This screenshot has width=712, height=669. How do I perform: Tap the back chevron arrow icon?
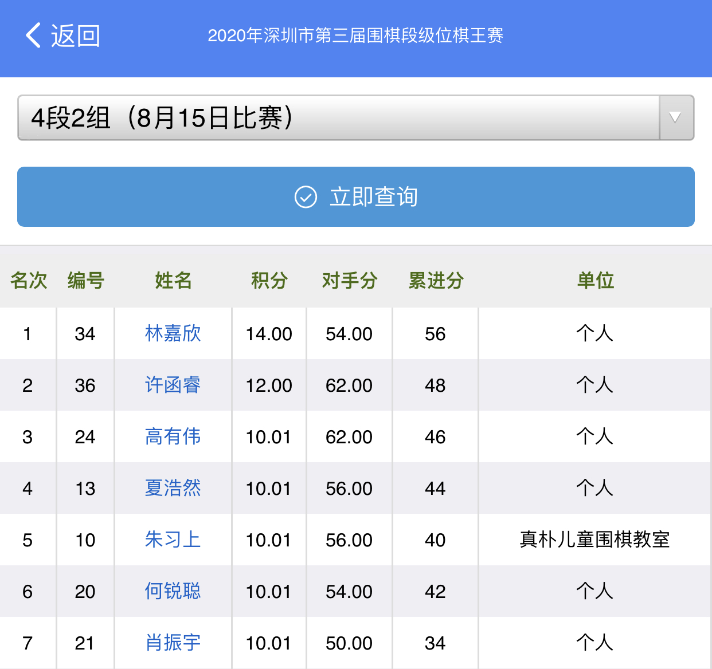(33, 36)
